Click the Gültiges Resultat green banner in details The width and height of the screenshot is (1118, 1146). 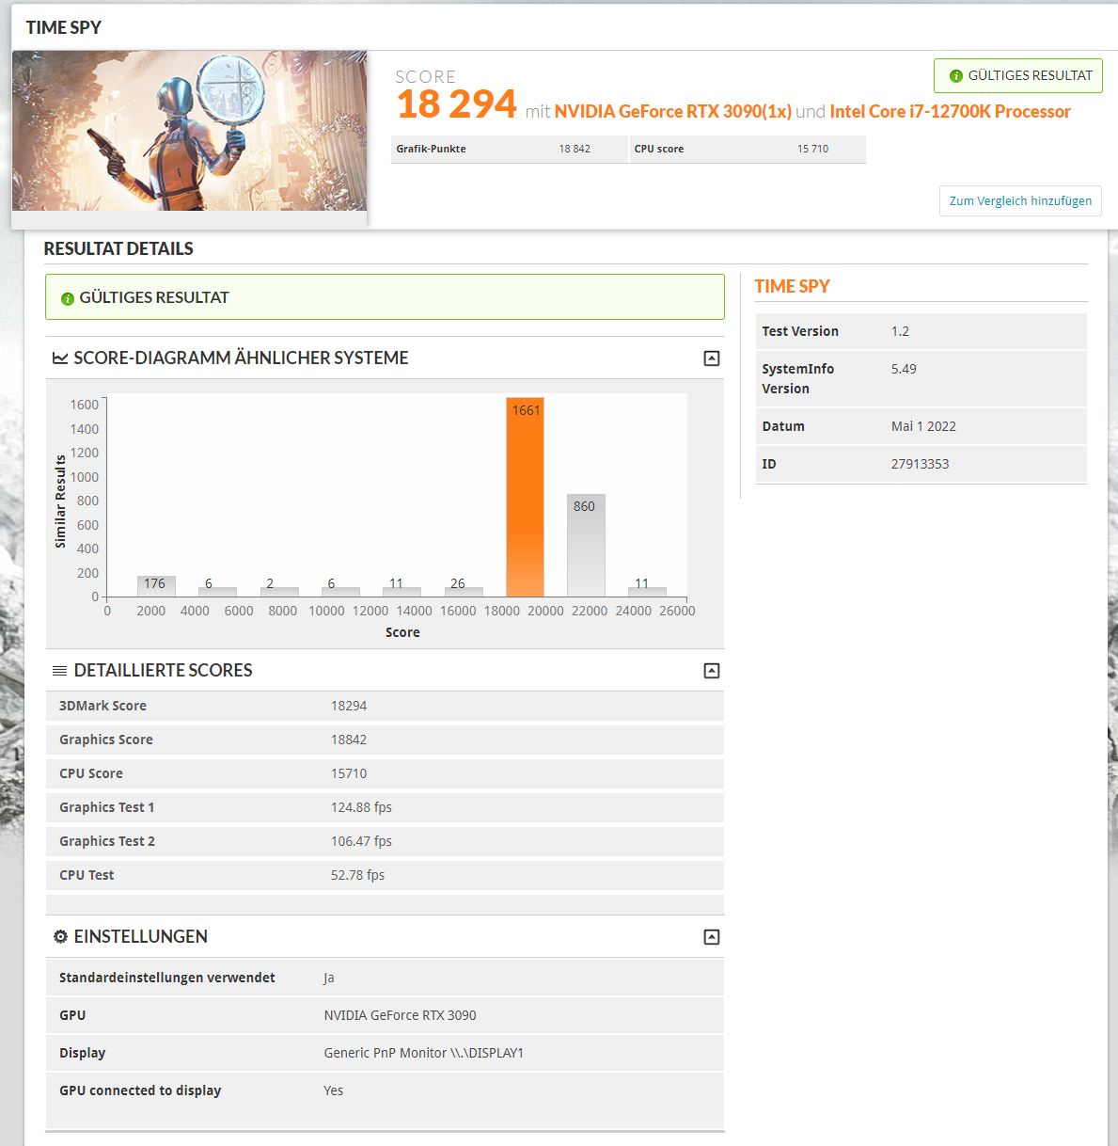(385, 297)
